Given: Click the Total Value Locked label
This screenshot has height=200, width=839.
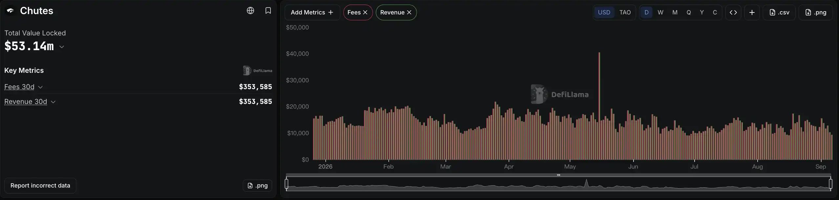Looking at the screenshot, I should pyautogui.click(x=35, y=33).
